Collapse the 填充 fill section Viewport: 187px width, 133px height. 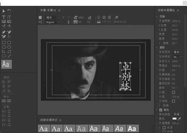(157, 110)
